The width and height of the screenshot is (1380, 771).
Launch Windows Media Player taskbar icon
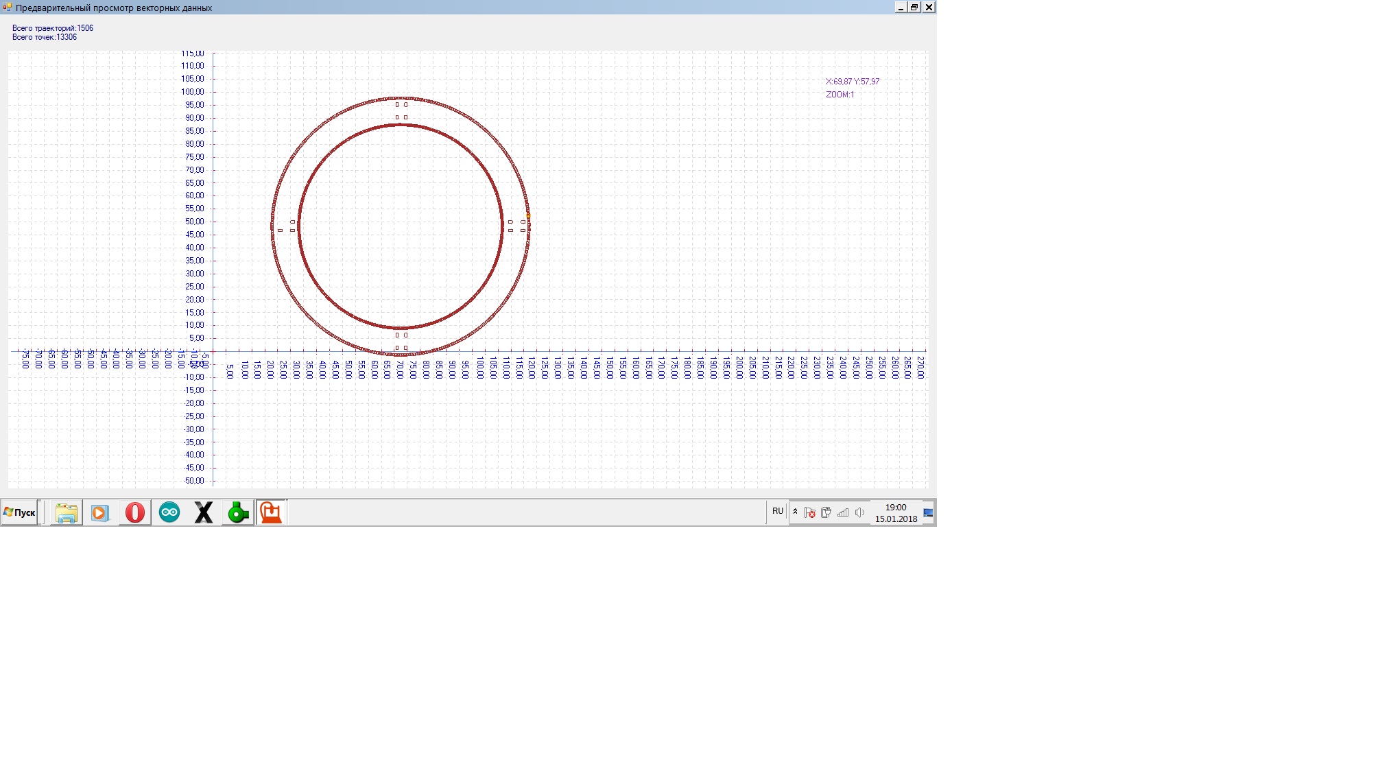tap(100, 512)
